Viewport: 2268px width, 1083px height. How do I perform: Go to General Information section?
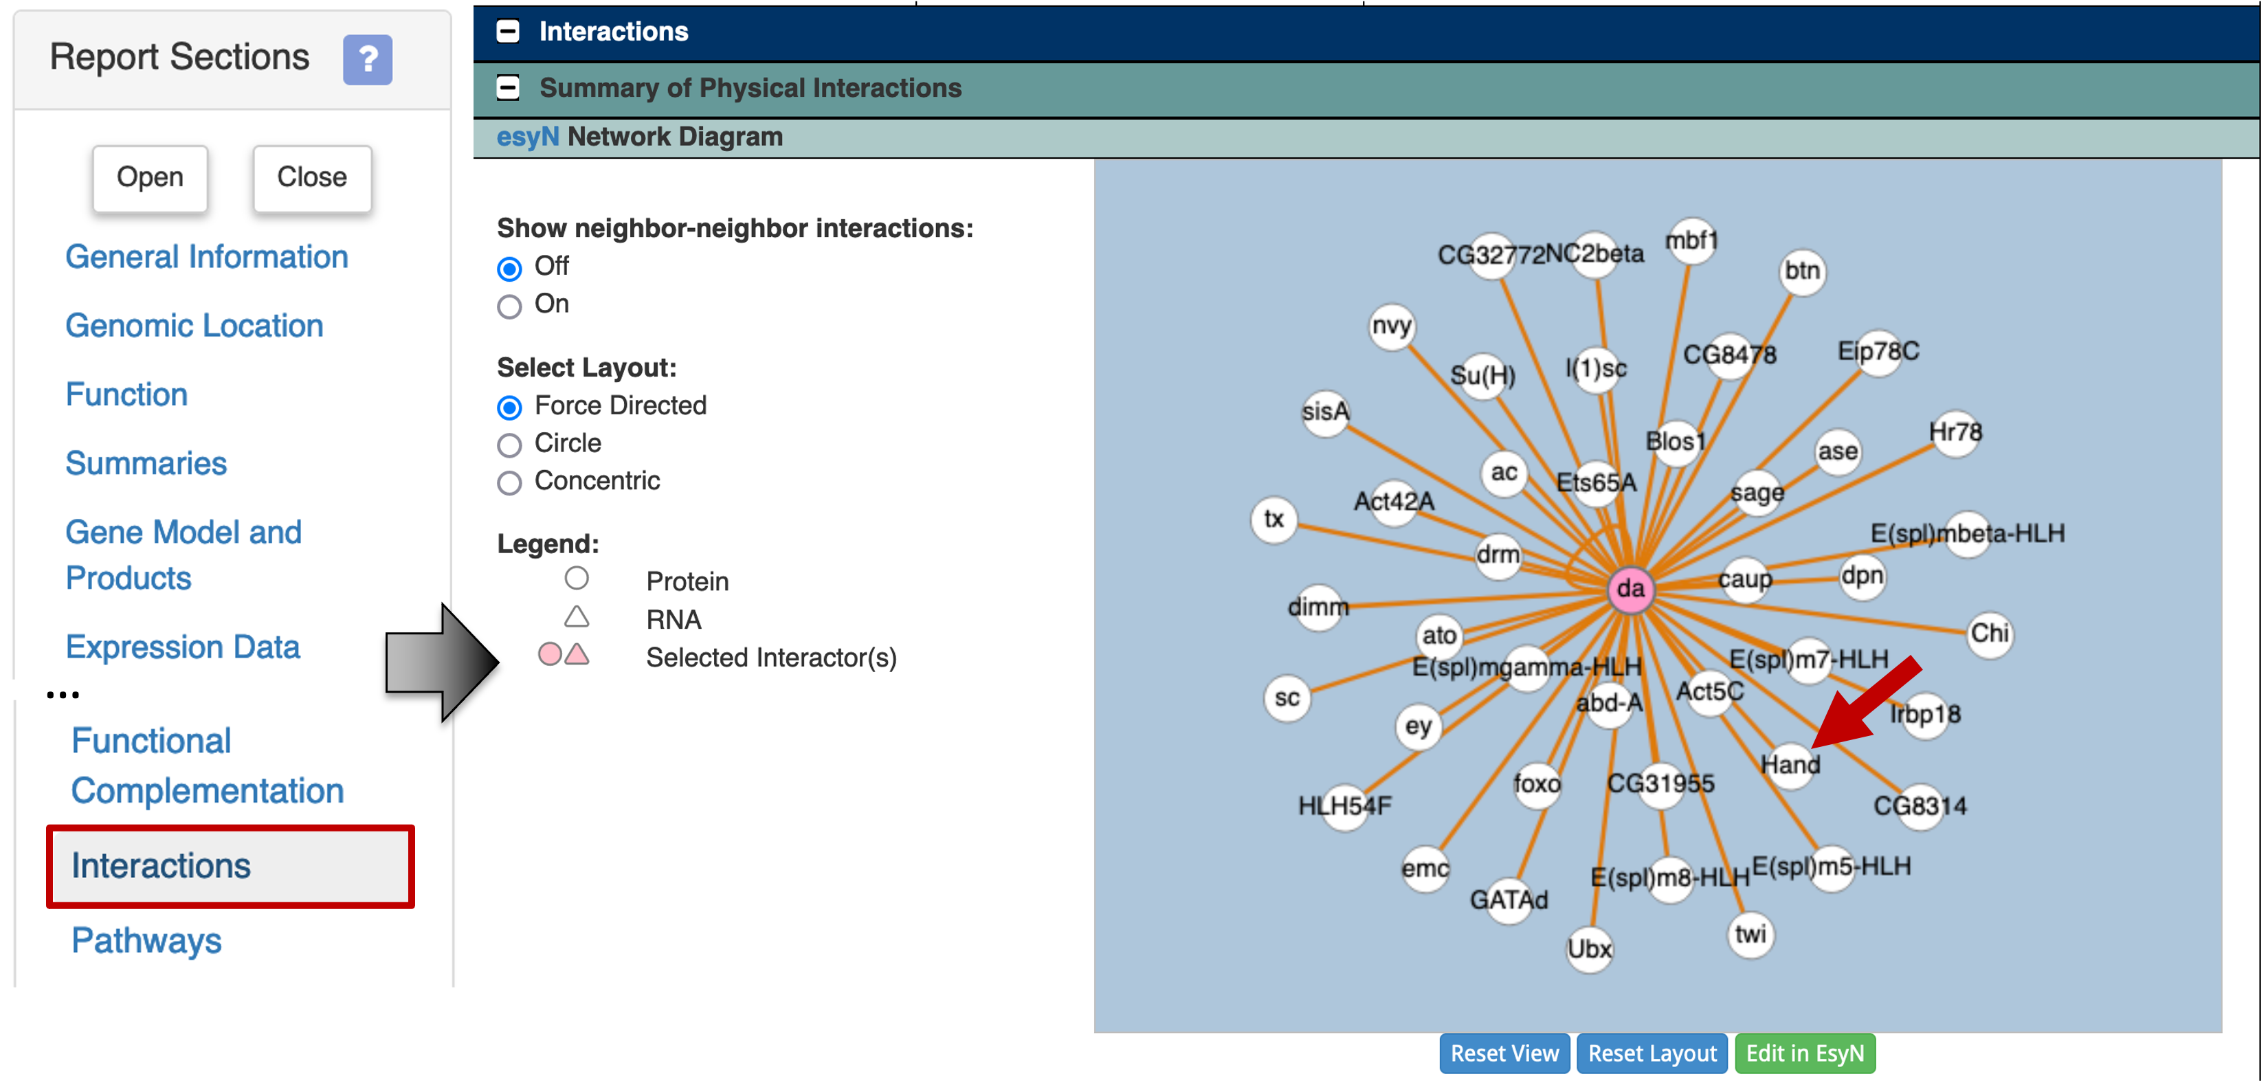[x=207, y=256]
